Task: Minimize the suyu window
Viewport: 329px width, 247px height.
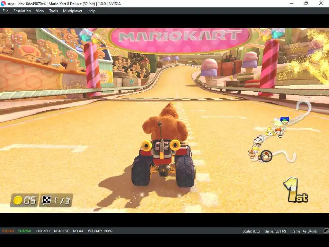Action: coord(291,3)
